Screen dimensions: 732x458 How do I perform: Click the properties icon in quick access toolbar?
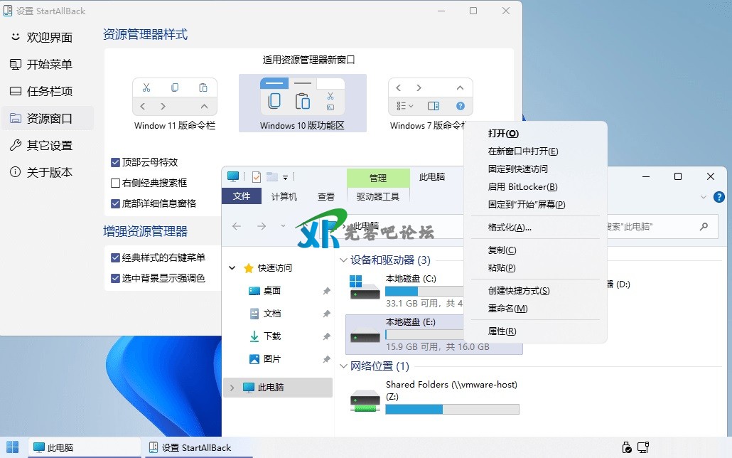[x=257, y=177]
